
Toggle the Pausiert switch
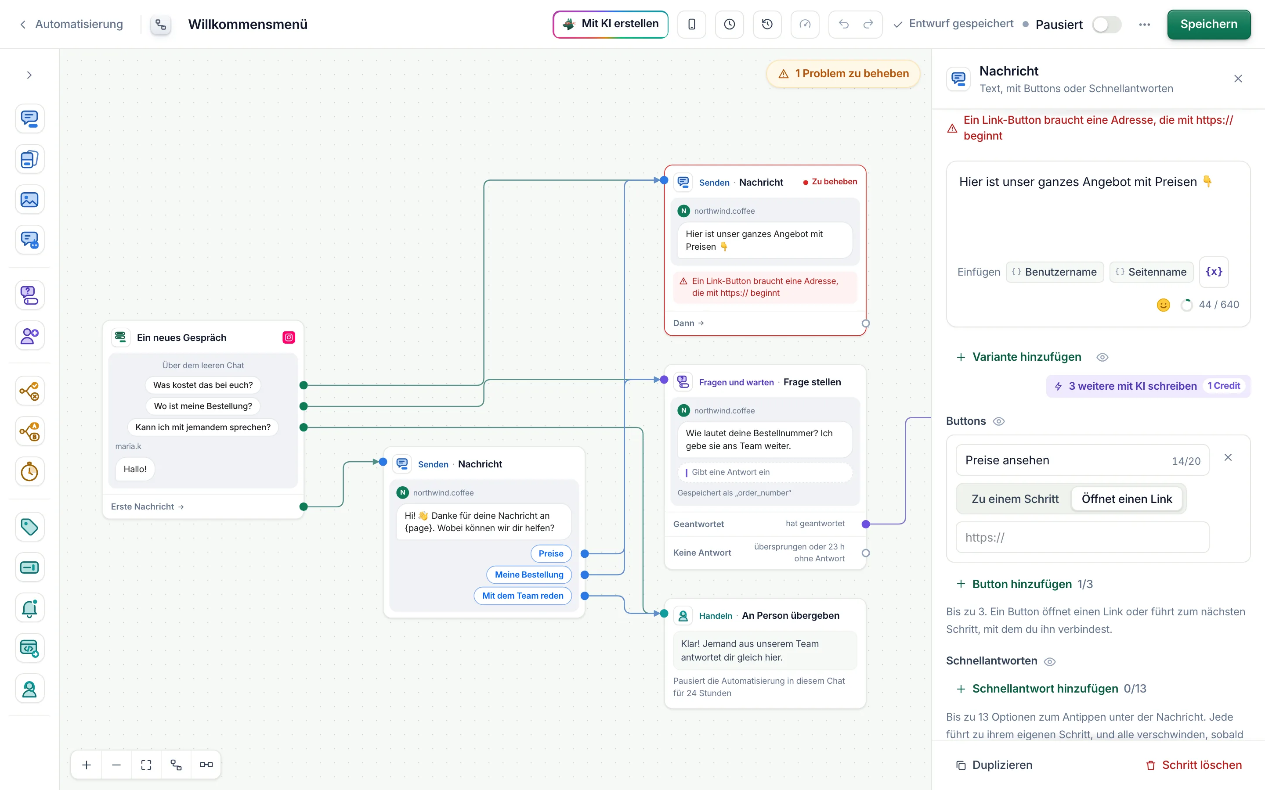1106,24
